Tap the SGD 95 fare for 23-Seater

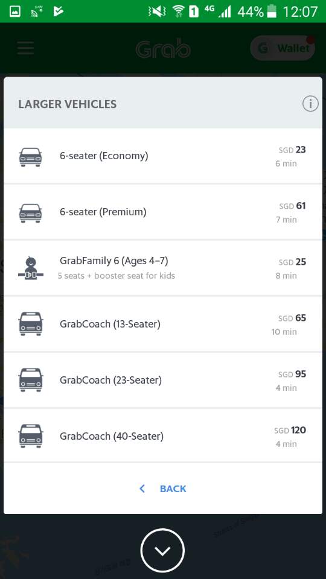point(292,374)
